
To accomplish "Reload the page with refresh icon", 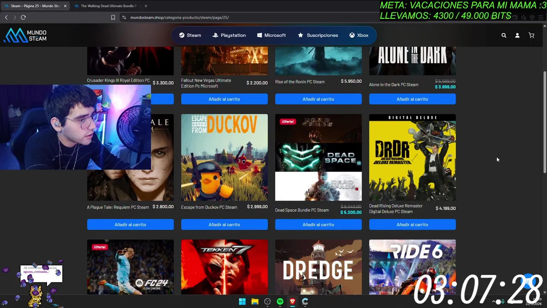I will 23,18.
